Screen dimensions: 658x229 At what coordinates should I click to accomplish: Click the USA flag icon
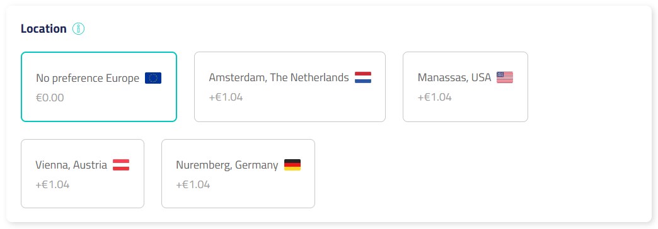coord(505,77)
